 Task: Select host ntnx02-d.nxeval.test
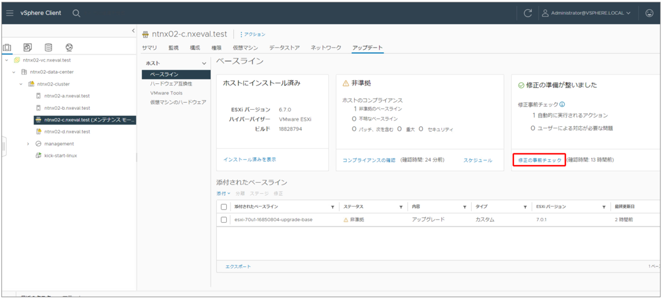click(67, 132)
